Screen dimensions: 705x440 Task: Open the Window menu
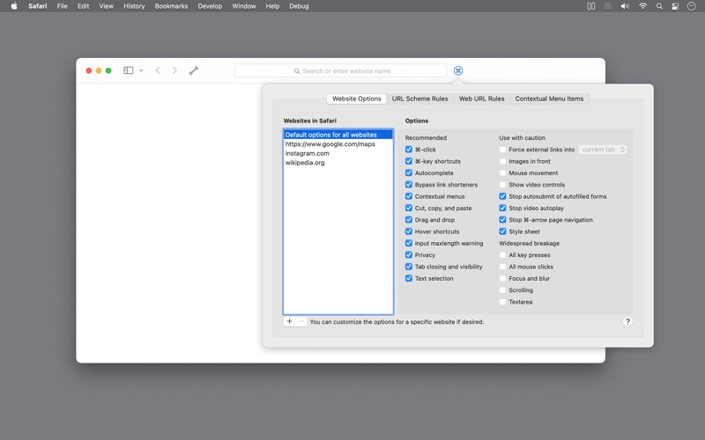click(244, 6)
